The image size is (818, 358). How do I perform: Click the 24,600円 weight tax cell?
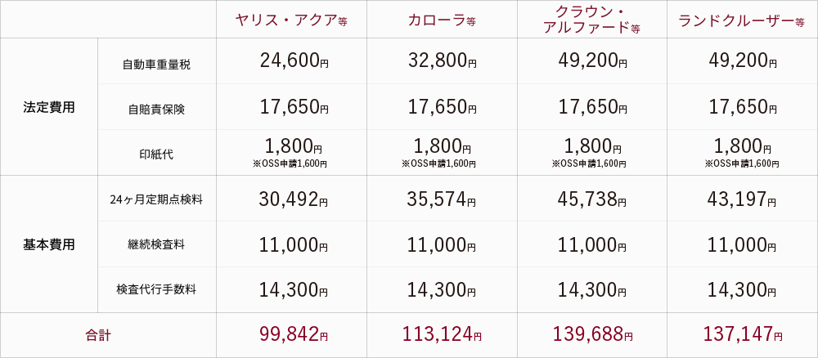click(x=293, y=61)
